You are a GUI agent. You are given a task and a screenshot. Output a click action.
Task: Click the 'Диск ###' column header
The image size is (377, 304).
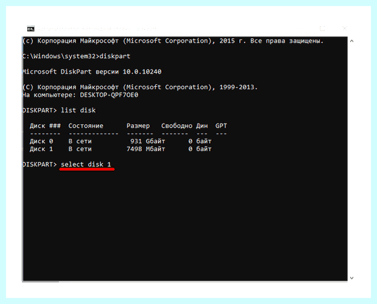(45, 126)
